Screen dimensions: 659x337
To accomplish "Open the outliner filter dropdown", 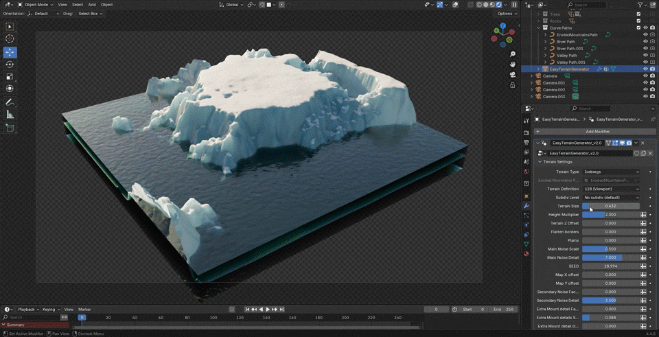I will coord(643,5).
